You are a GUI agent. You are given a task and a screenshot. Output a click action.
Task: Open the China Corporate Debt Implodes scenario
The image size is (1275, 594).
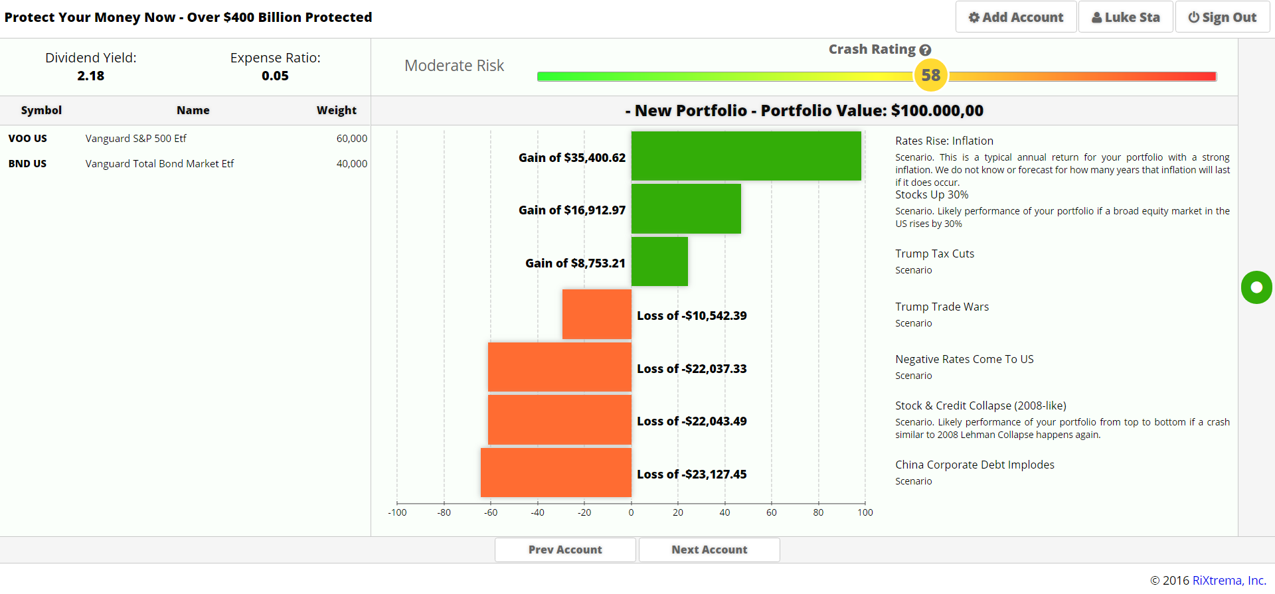[974, 465]
